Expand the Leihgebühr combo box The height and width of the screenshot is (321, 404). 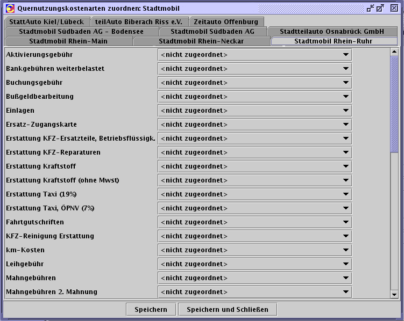(254, 264)
